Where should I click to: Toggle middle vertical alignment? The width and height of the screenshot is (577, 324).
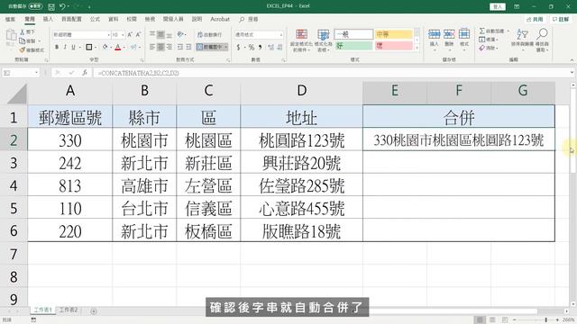pyautogui.click(x=160, y=34)
